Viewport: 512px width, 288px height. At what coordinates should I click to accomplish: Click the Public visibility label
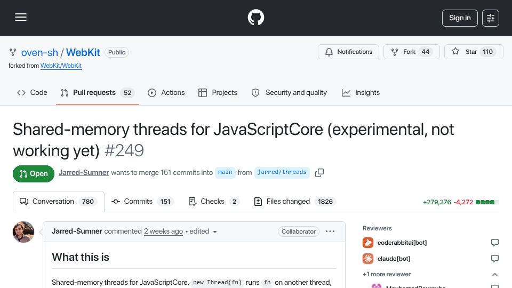pos(117,52)
